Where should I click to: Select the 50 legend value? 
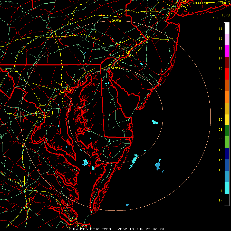tap(220, 69)
